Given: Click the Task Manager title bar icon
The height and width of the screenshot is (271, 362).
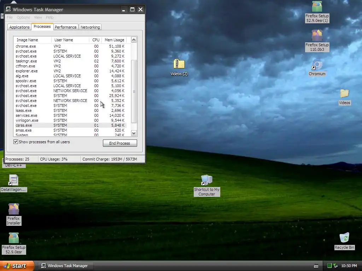Looking at the screenshot, I should pyautogui.click(x=8, y=9).
